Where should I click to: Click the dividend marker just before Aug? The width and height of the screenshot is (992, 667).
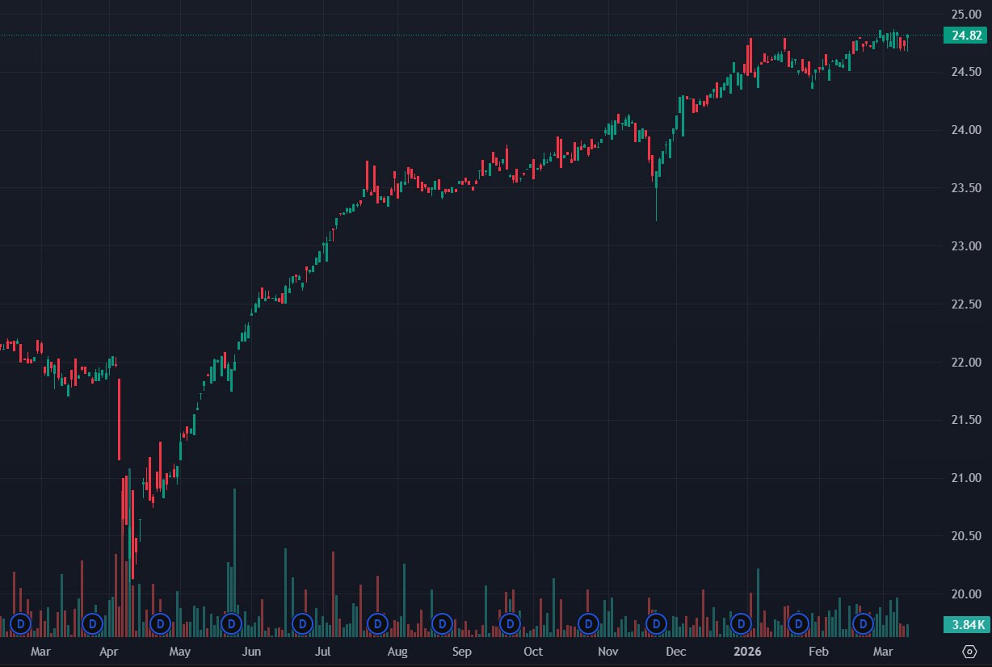pos(377,623)
